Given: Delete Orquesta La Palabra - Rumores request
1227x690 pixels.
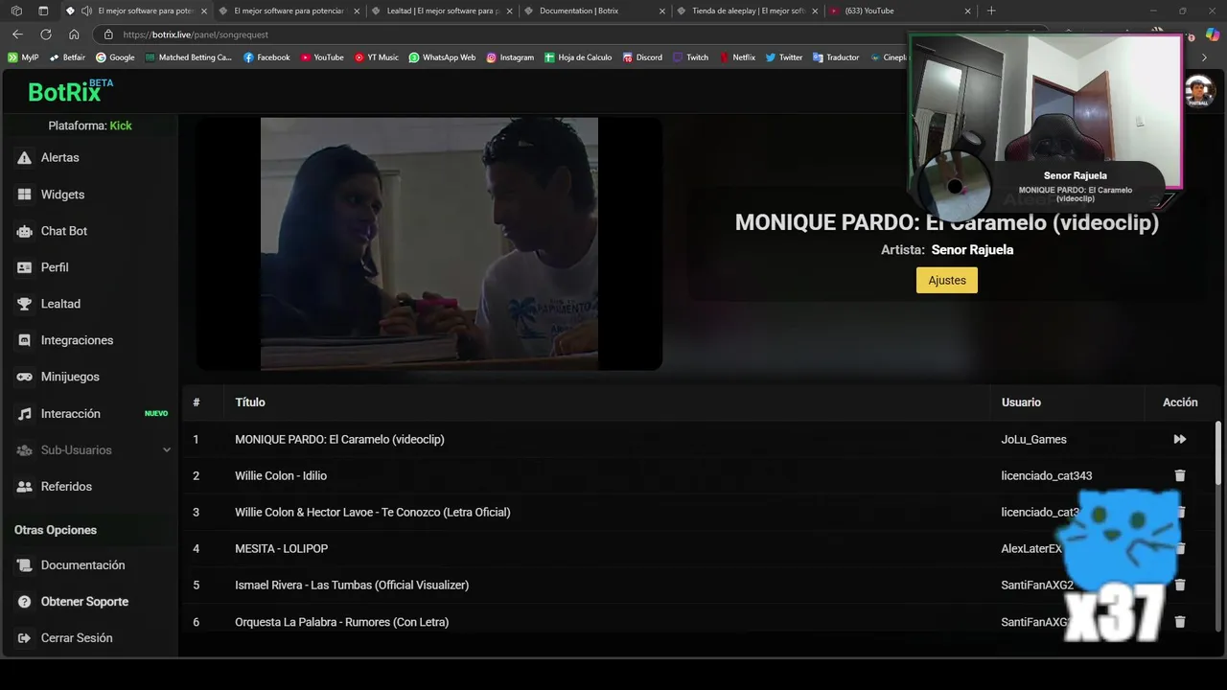Looking at the screenshot, I should click(1180, 622).
